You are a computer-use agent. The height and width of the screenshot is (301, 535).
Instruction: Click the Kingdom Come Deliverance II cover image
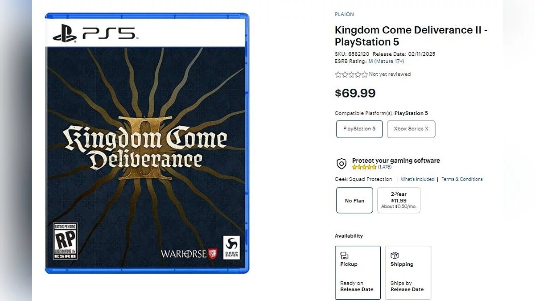point(147,147)
